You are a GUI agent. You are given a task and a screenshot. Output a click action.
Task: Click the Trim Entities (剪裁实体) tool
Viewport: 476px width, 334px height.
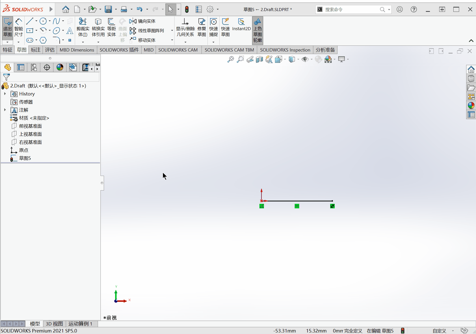point(83,28)
